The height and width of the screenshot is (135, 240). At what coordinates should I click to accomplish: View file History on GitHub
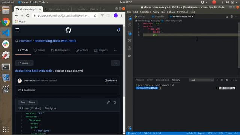click(x=111, y=81)
